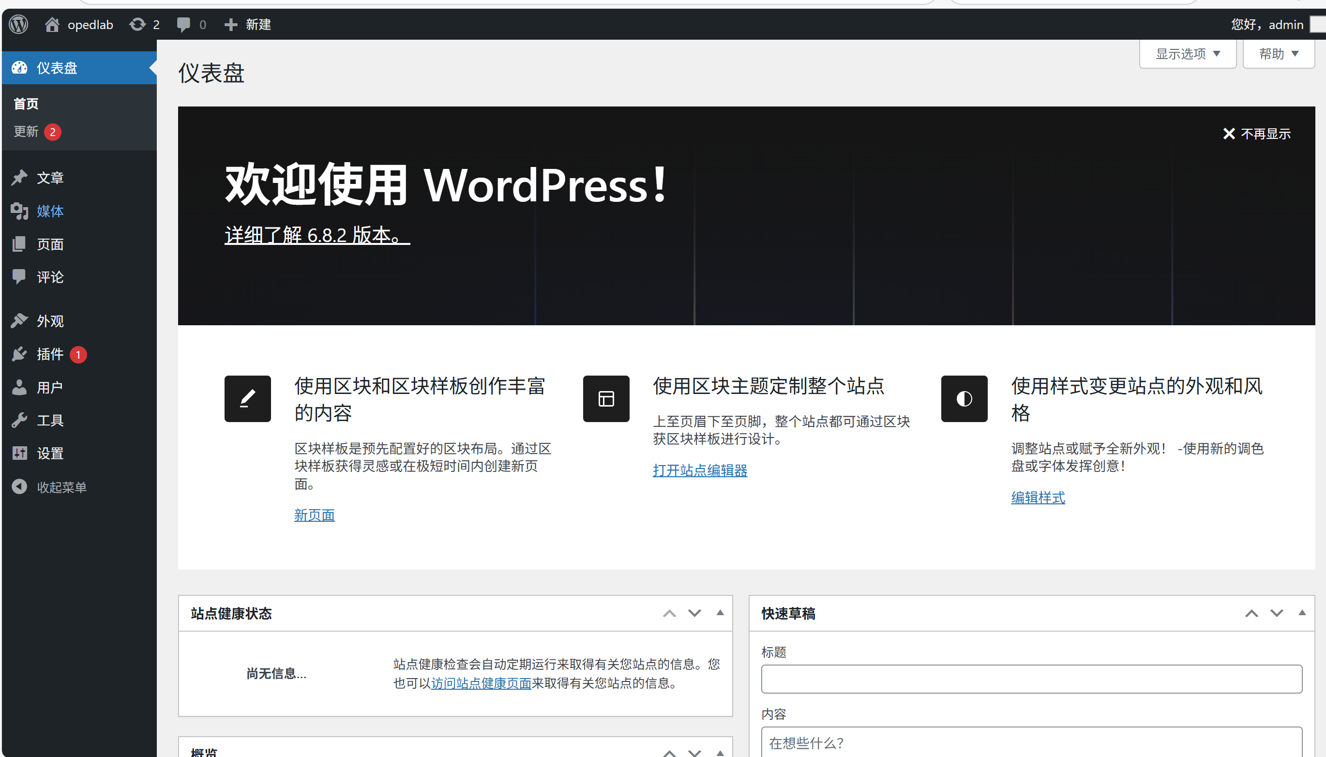Click the pencil edit icon in welcome panel
This screenshot has width=1326, height=757.
[x=247, y=399]
